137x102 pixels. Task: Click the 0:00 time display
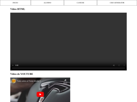pos(17,65)
